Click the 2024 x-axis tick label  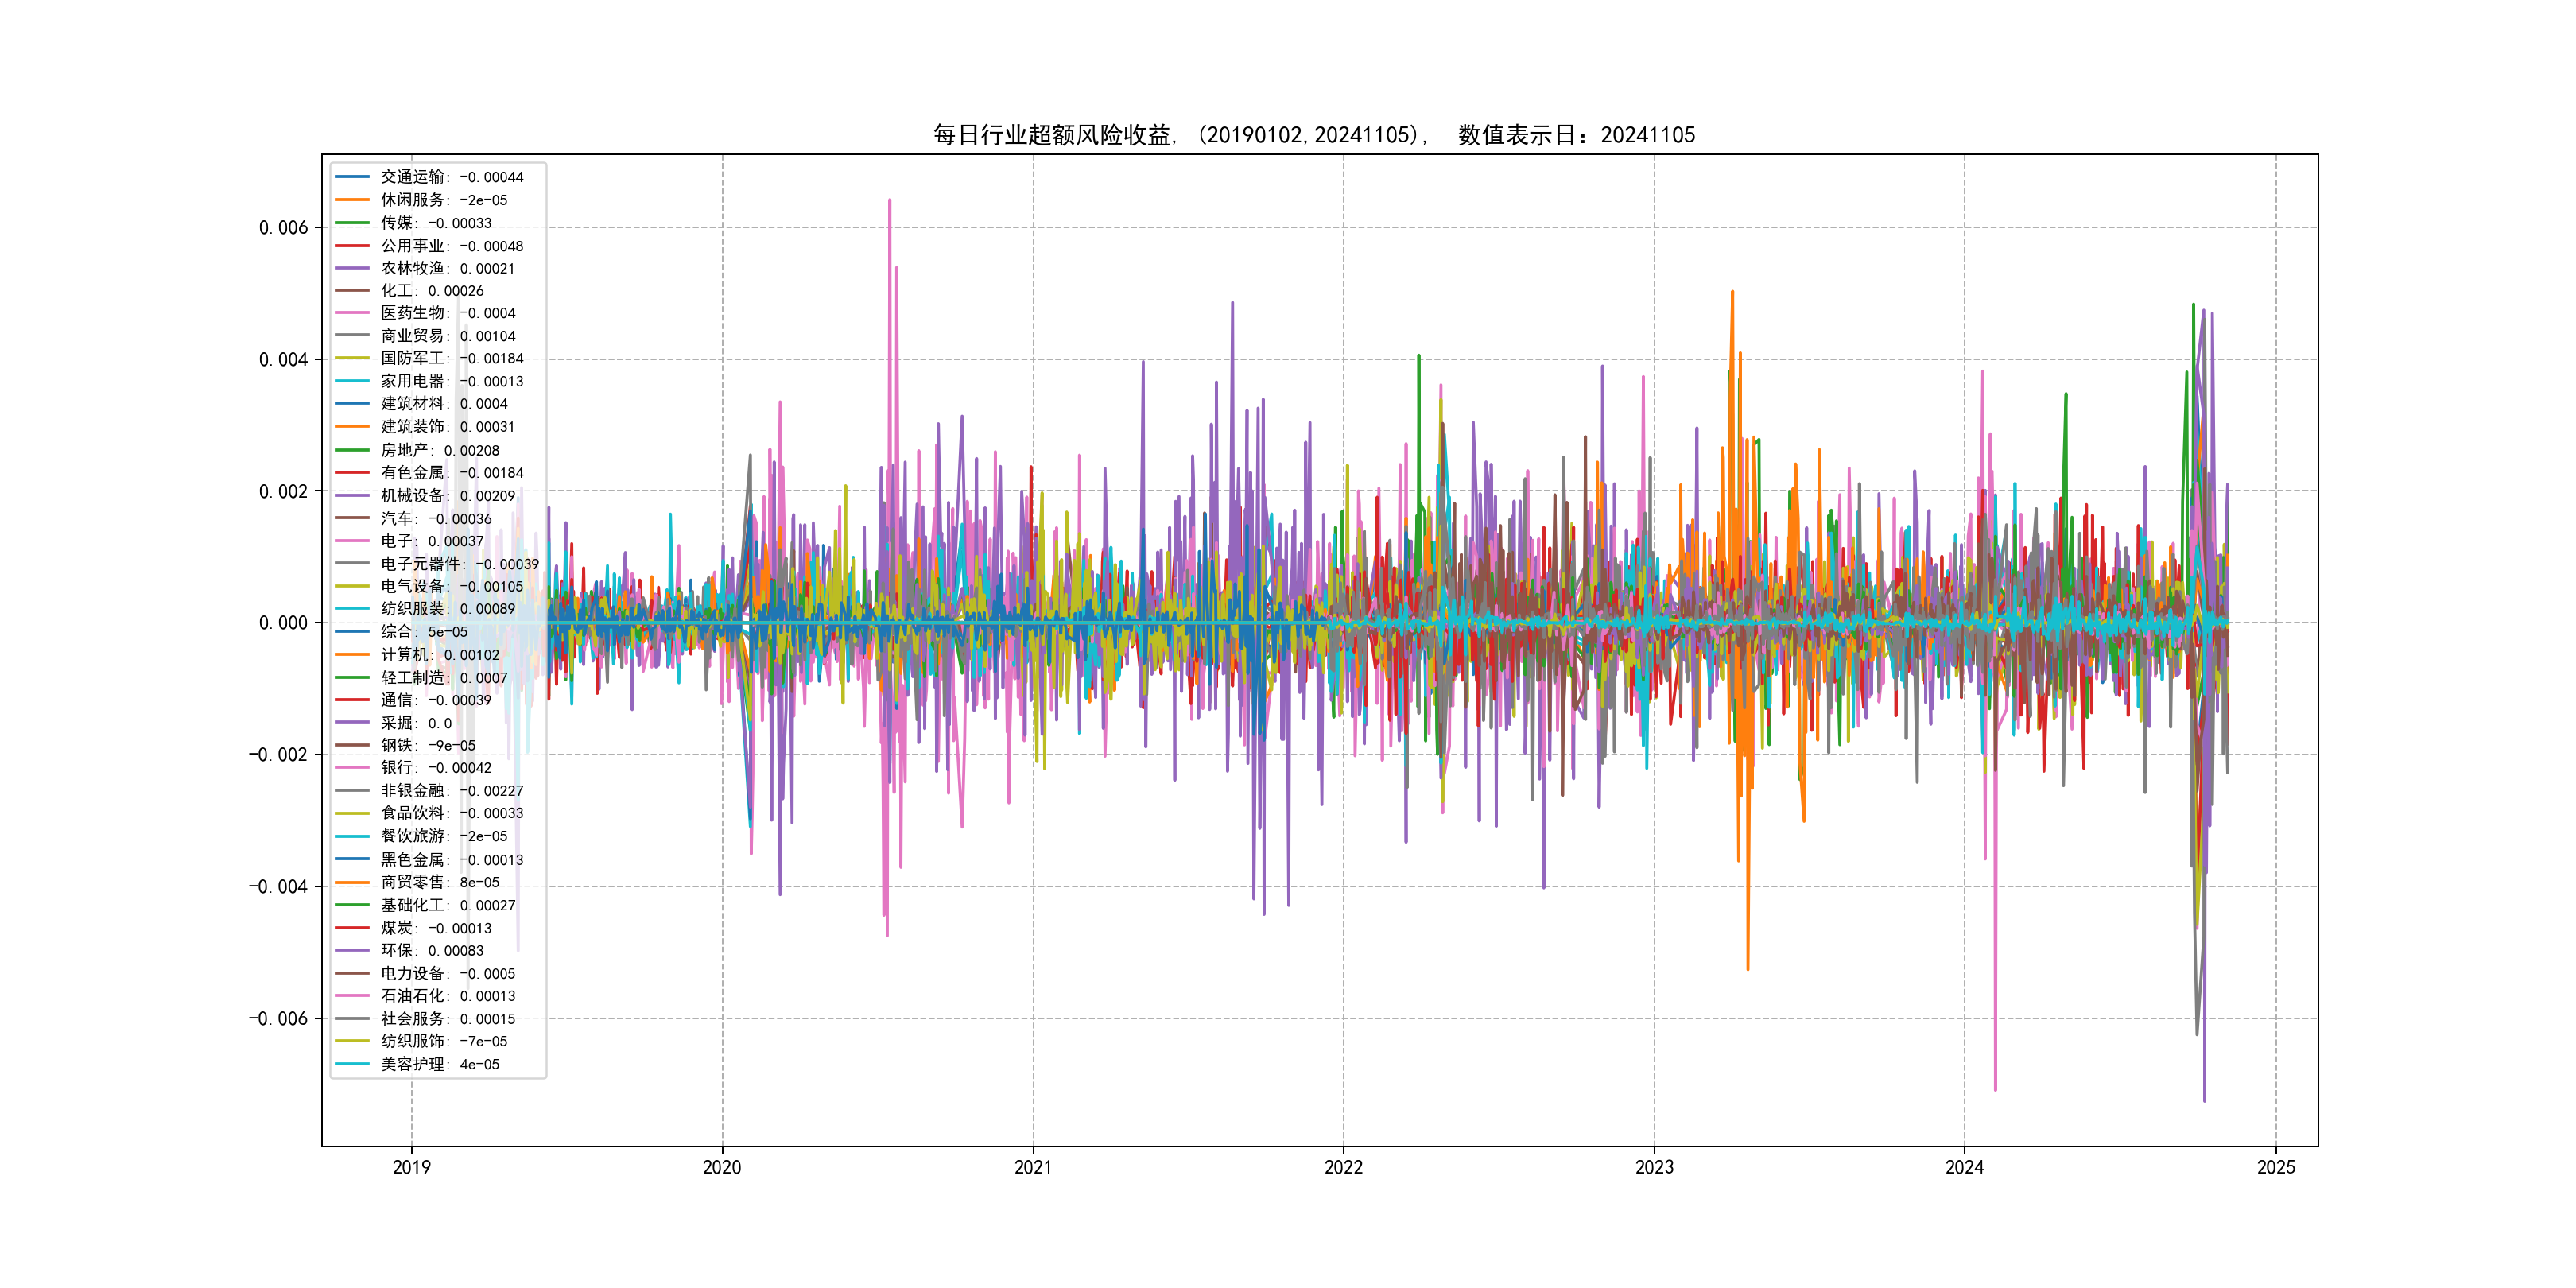pos(1964,1167)
